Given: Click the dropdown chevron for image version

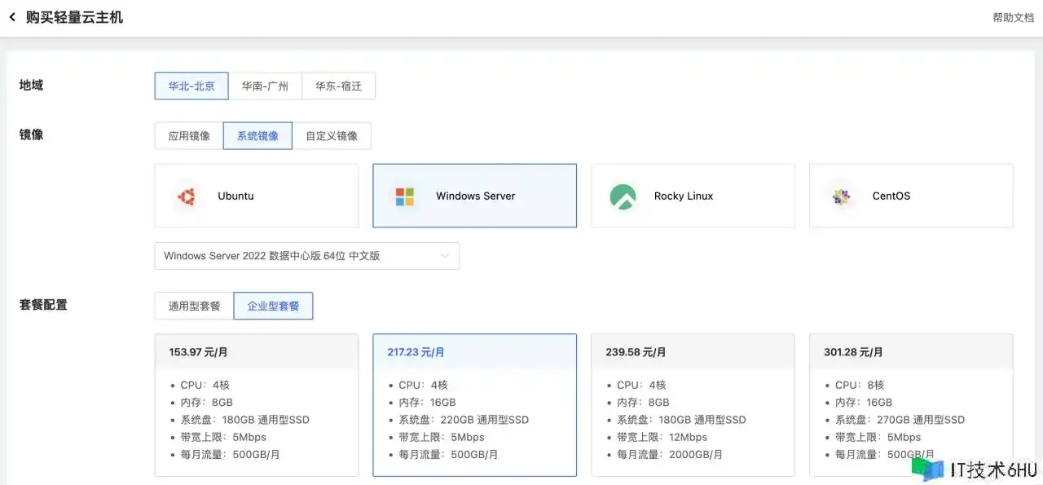Looking at the screenshot, I should [445, 256].
